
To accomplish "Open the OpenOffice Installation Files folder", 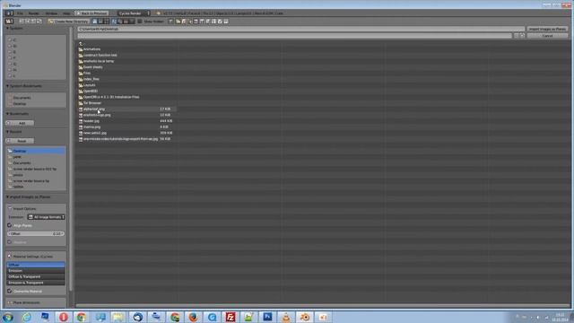I will pyautogui.click(x=109, y=97).
